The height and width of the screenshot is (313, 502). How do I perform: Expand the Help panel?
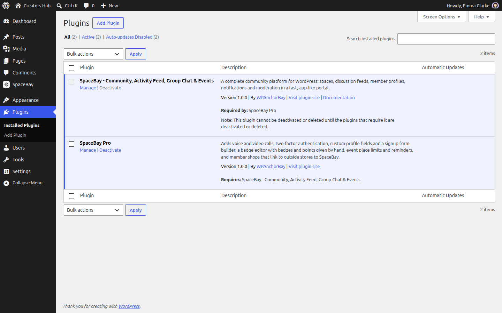(x=481, y=17)
